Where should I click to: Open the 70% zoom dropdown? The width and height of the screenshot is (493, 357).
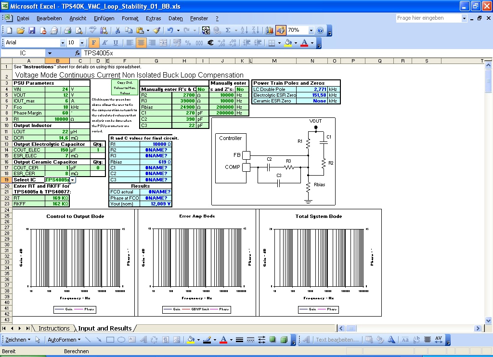point(311,30)
